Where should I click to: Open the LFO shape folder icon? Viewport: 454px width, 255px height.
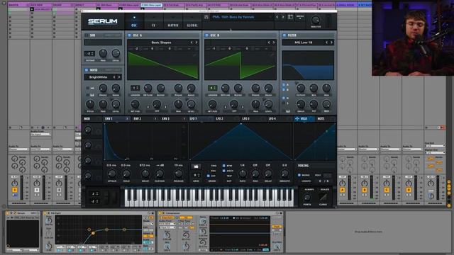point(196,166)
